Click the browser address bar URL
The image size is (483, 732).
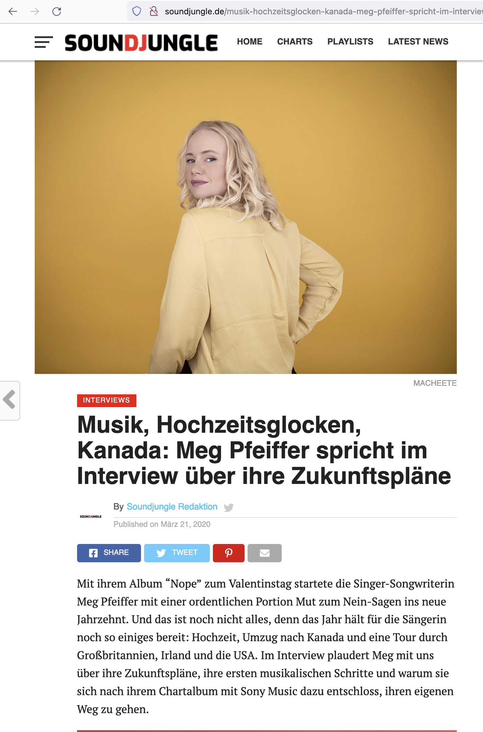click(x=323, y=12)
